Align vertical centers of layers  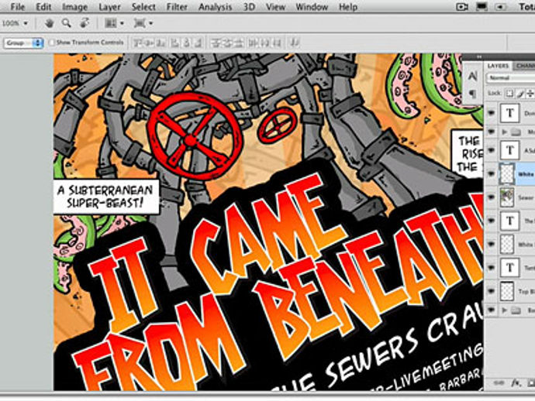pyautogui.click(x=150, y=43)
